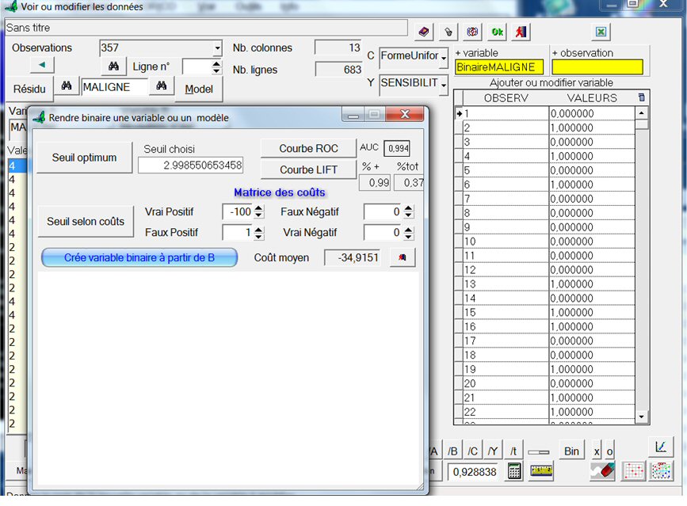Image resolution: width=687 pixels, height=506 pixels.
Task: Expand the SENSIBILIT Y dropdown
Action: pos(444,84)
